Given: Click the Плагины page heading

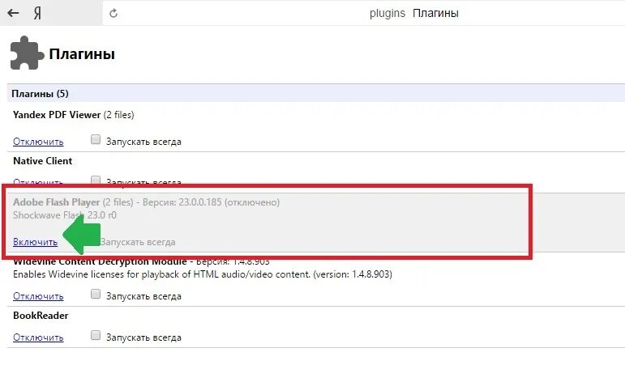Looking at the screenshot, I should [x=82, y=53].
